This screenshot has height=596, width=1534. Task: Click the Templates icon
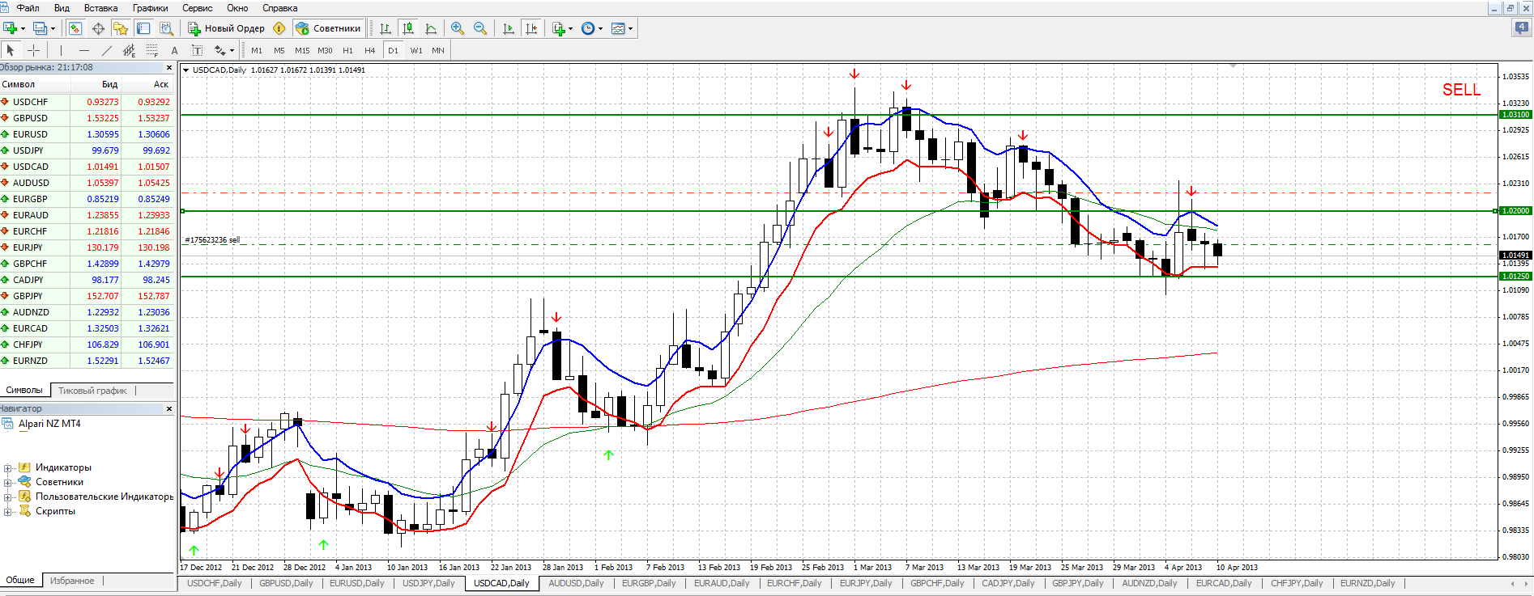618,28
